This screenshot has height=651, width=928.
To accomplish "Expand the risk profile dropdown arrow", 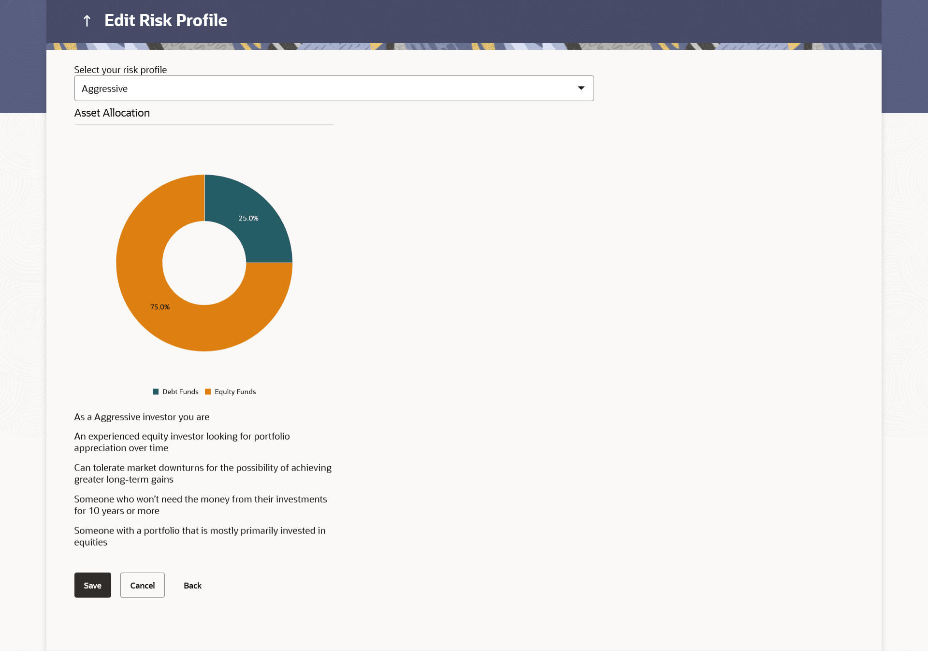I will 581,88.
